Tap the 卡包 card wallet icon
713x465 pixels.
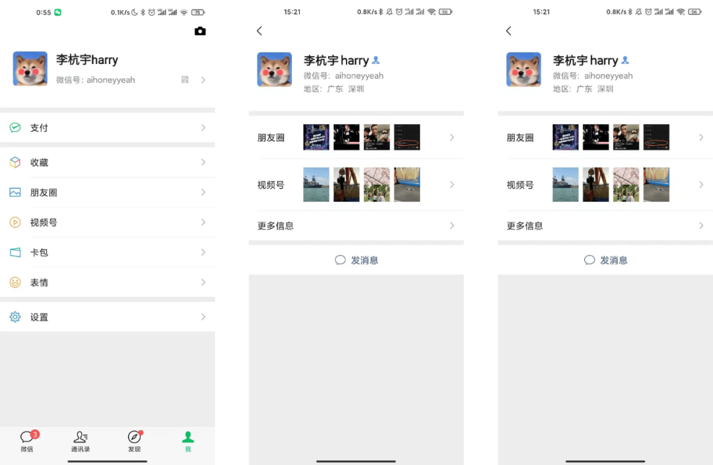coord(15,253)
